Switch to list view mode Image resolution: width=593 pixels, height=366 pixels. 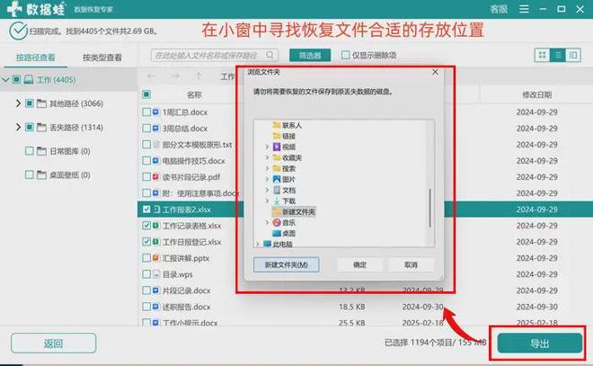coord(558,55)
